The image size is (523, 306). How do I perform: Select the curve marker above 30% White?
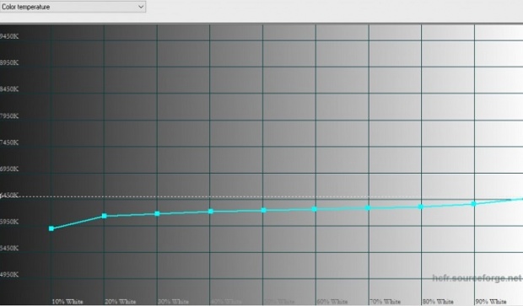tap(157, 213)
